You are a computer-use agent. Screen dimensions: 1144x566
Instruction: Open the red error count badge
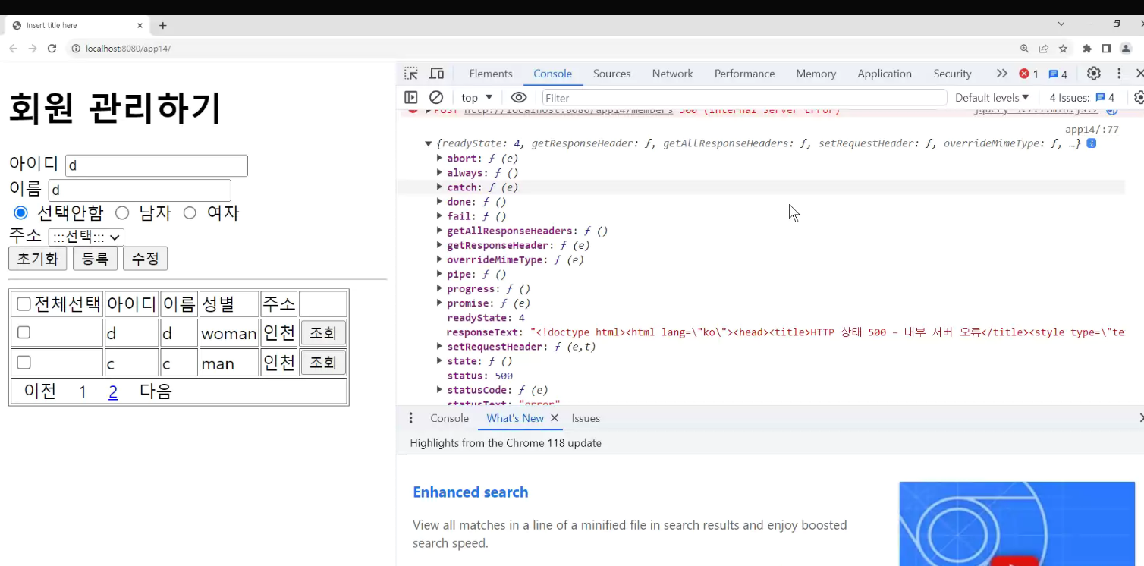click(1029, 74)
